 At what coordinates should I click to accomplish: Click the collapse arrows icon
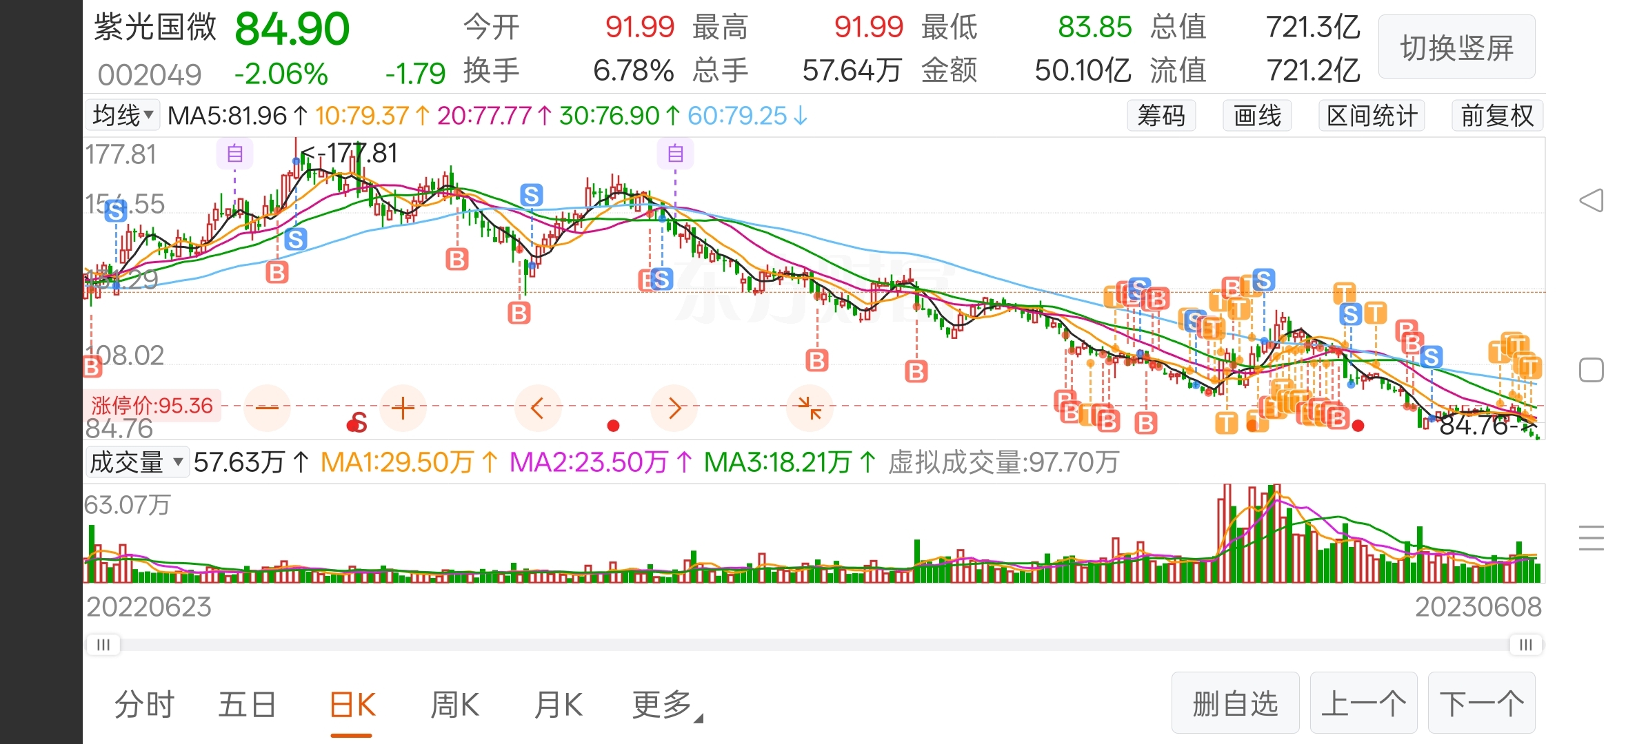(810, 408)
